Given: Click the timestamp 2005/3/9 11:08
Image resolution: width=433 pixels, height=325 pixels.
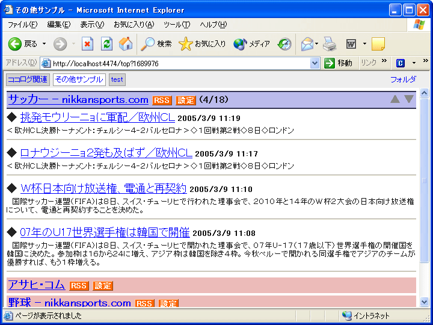Looking at the screenshot, I should point(224,234).
